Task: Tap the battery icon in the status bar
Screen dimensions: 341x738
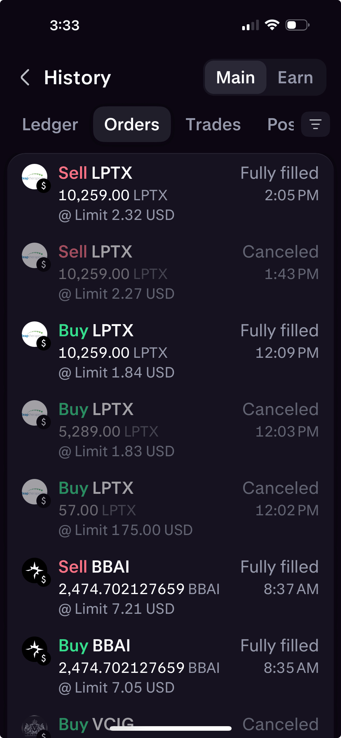Action: (x=297, y=25)
